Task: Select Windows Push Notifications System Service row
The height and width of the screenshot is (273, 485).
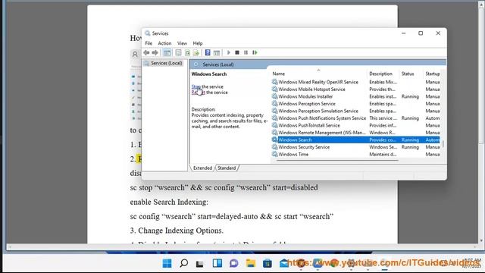Action: [x=355, y=118]
